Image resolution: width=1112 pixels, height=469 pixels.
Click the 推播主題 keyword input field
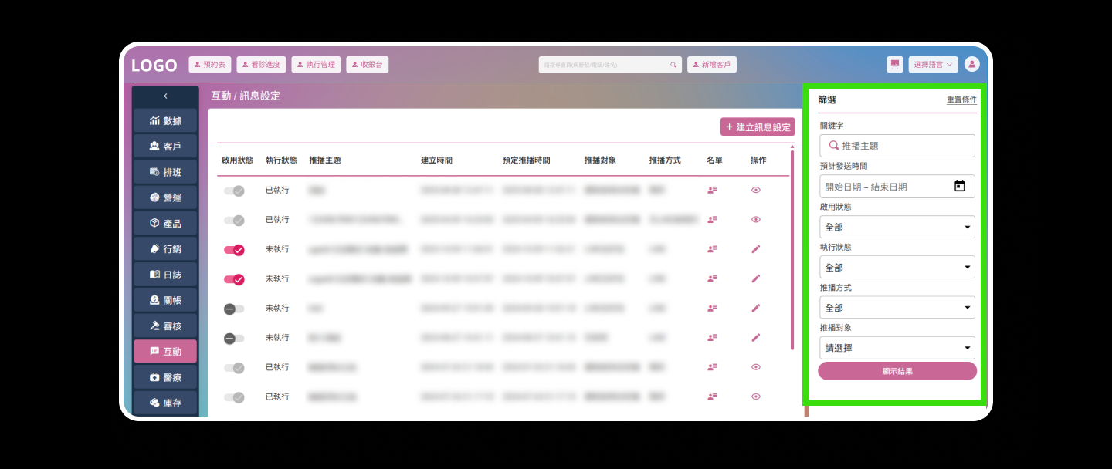click(x=903, y=146)
